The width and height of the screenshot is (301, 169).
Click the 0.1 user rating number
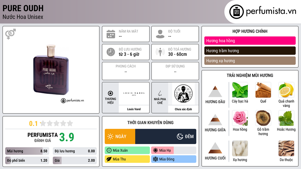point(34,124)
